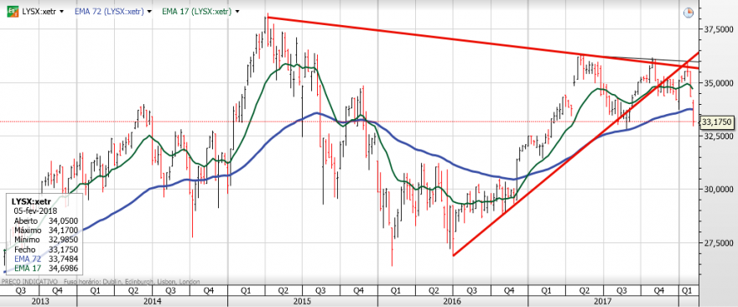Click the blue EMA 72 (LYSX:xetr) label
The height and width of the screenshot is (307, 738).
pos(109,12)
